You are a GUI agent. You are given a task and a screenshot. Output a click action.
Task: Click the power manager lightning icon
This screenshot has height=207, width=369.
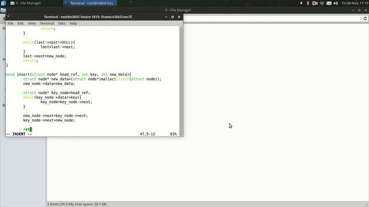(301, 3)
